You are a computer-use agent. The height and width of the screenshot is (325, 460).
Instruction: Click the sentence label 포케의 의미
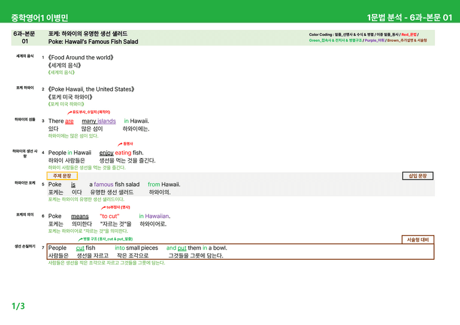click(x=25, y=214)
